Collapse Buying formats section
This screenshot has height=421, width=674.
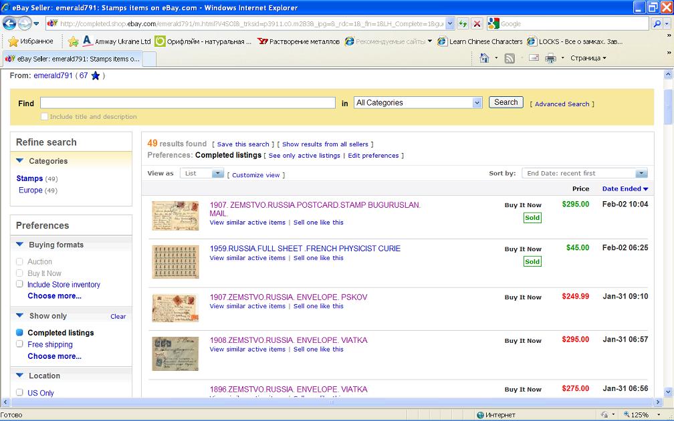click(x=19, y=245)
